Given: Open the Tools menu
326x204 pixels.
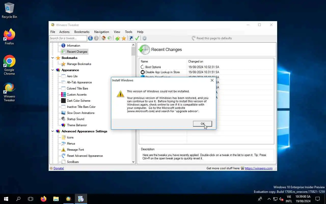Looking at the screenshot, I should (x=129, y=32).
